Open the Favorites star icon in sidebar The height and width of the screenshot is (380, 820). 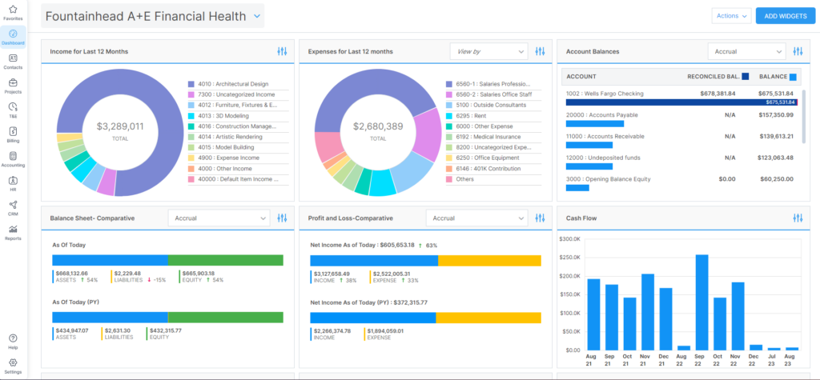coord(13,10)
